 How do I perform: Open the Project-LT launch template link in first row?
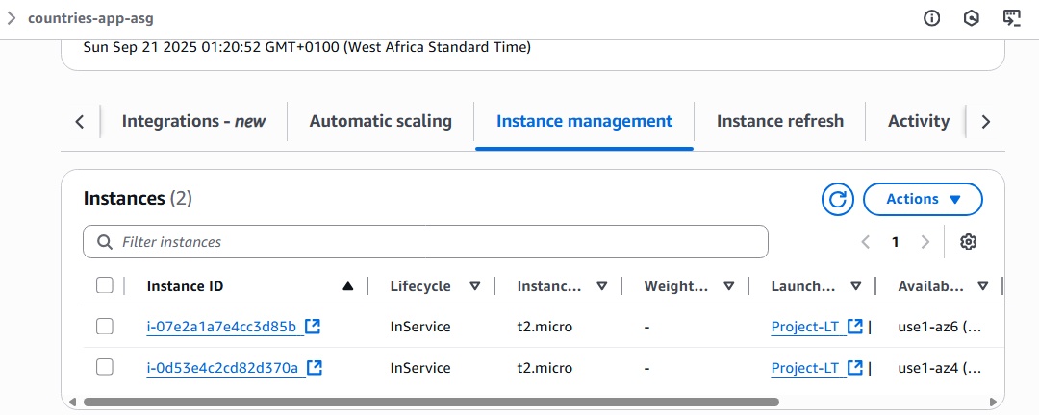pos(807,327)
